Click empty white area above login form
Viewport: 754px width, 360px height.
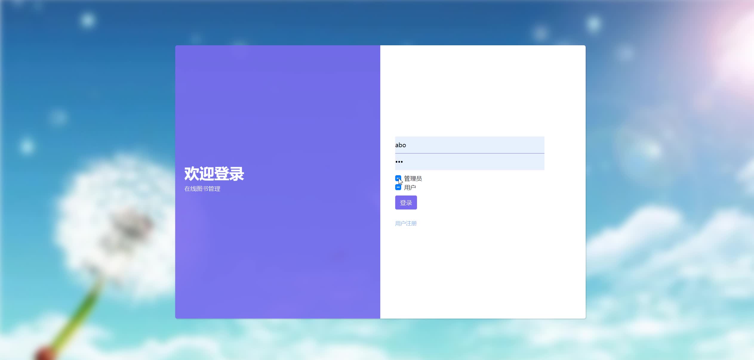(483, 89)
